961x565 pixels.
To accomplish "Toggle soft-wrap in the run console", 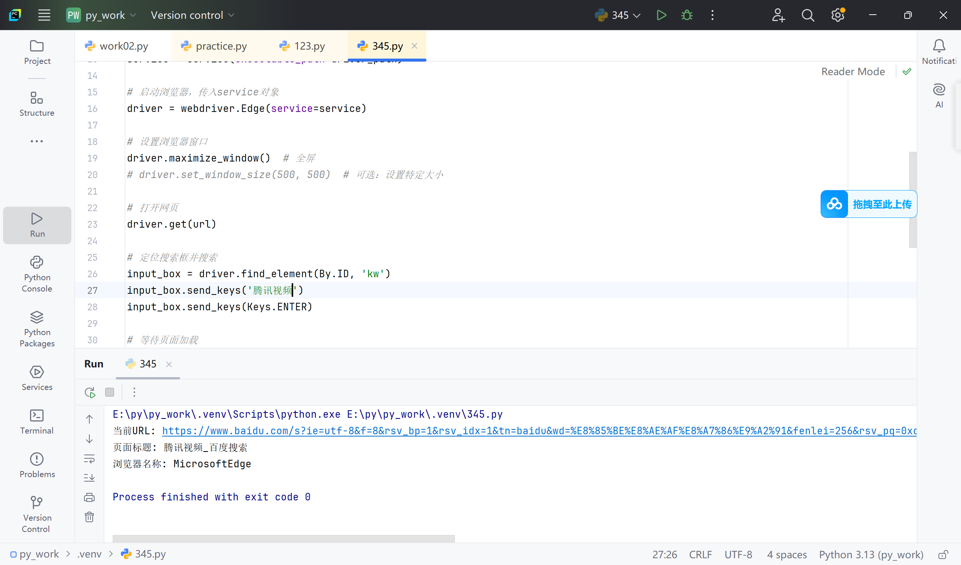I will (x=89, y=458).
